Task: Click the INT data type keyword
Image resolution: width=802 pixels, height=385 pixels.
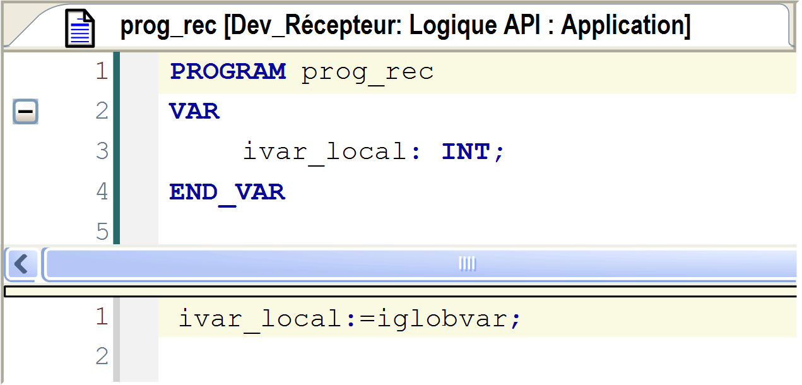Action: [x=466, y=152]
